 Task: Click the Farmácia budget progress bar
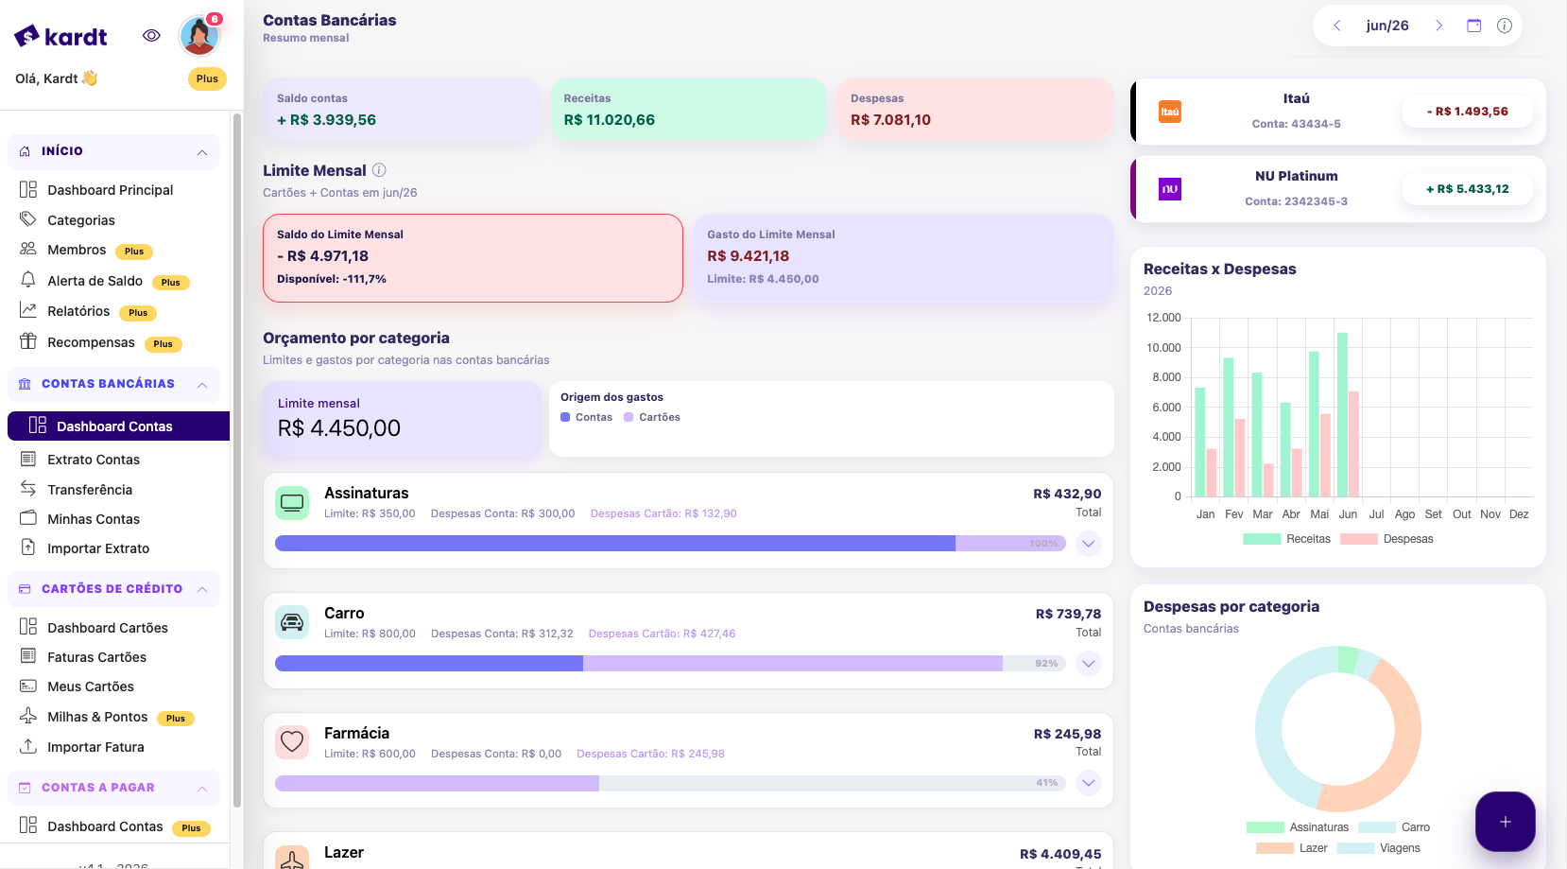670,783
